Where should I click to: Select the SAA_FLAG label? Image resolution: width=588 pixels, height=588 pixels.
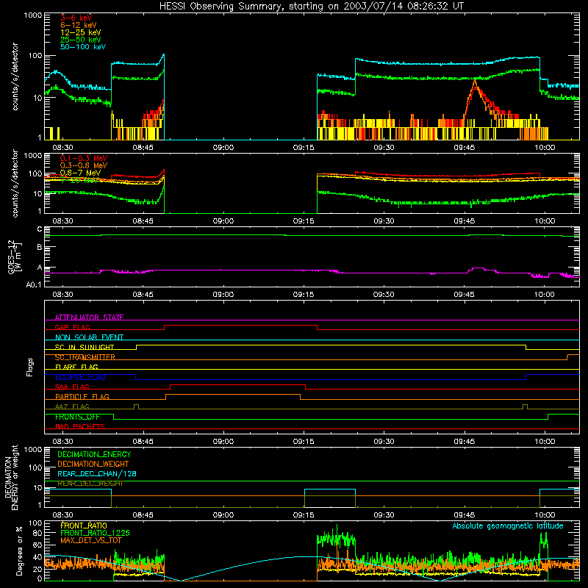click(72, 387)
